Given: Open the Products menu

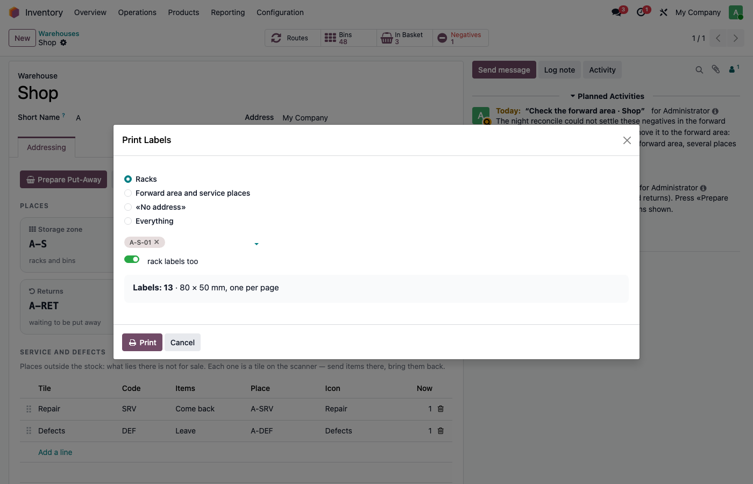Looking at the screenshot, I should tap(183, 12).
